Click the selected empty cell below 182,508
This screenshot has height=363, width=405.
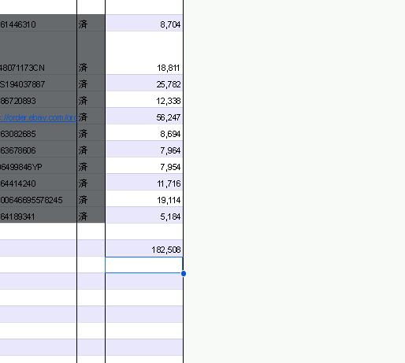pos(144,265)
